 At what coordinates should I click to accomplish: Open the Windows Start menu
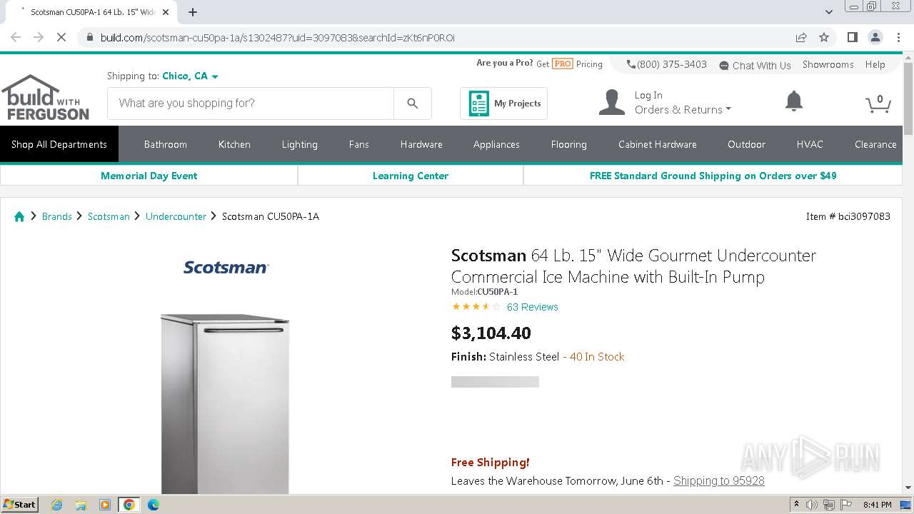tap(19, 505)
